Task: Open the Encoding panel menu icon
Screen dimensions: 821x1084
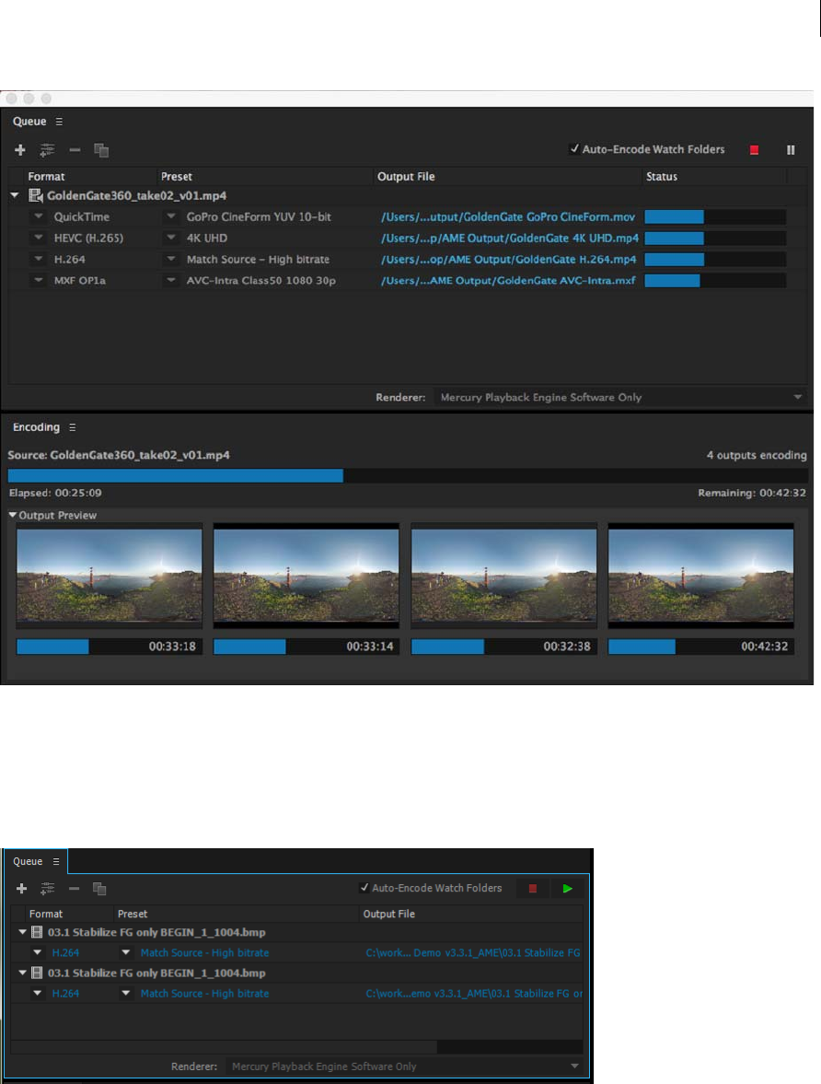Action: [x=72, y=428]
